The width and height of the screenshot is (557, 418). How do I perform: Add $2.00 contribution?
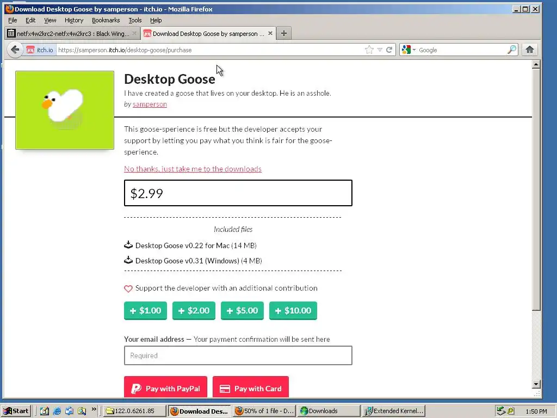coord(194,311)
